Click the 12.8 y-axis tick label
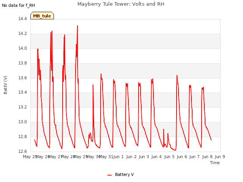 [23, 136]
